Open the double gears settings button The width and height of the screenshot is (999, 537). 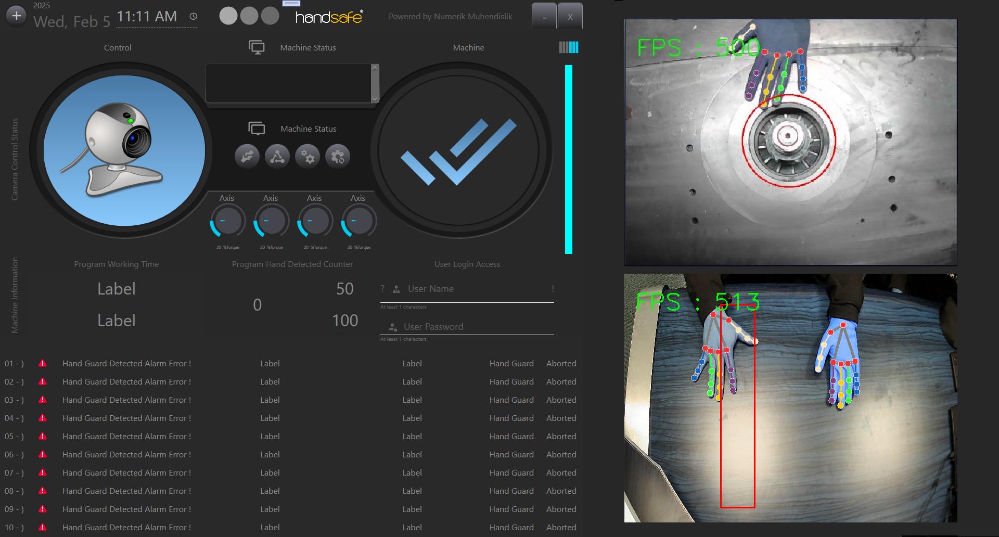pyautogui.click(x=308, y=156)
